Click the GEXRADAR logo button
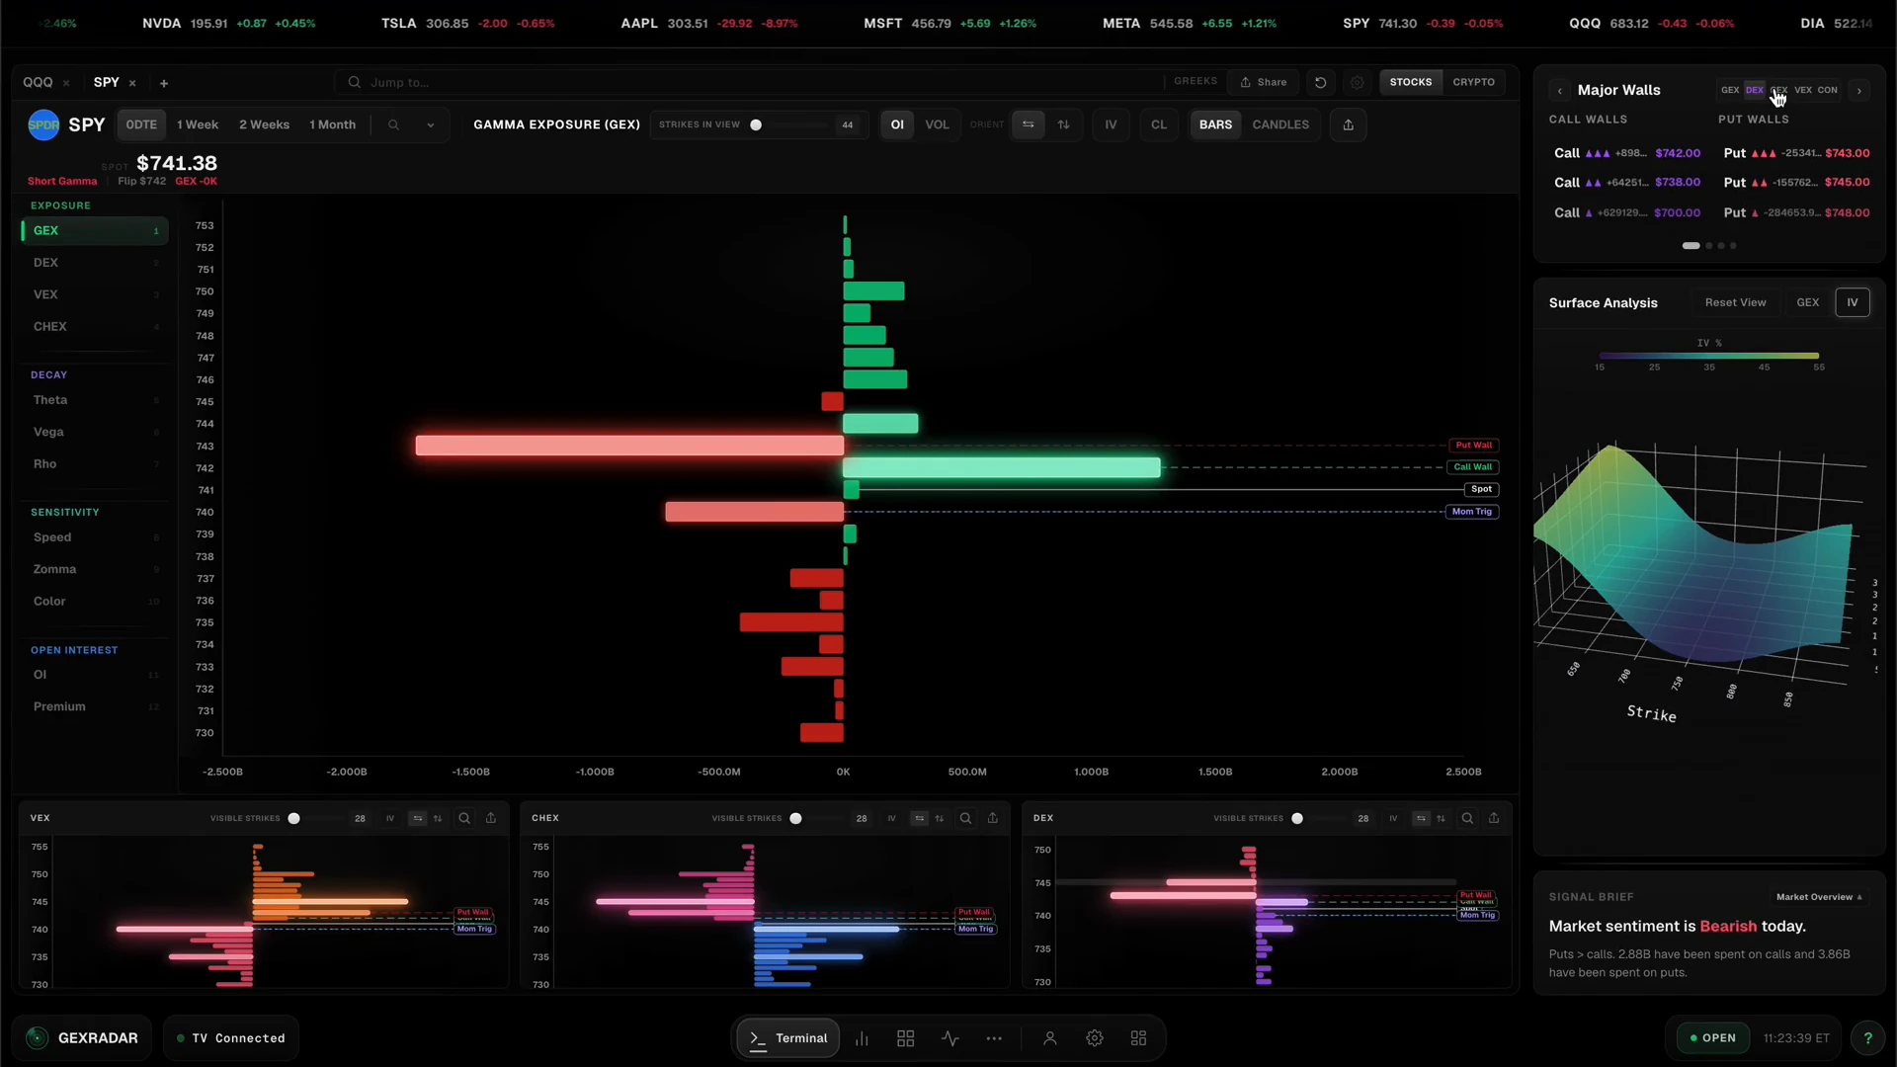1897x1067 pixels. [x=82, y=1038]
